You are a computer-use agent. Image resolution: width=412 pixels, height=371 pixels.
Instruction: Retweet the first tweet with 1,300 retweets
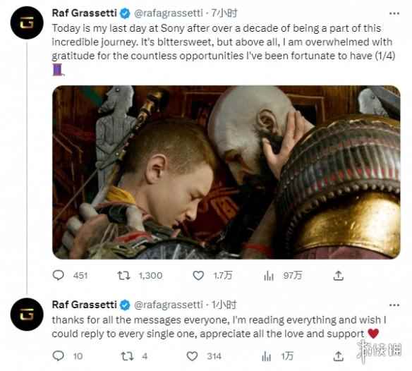[123, 275]
